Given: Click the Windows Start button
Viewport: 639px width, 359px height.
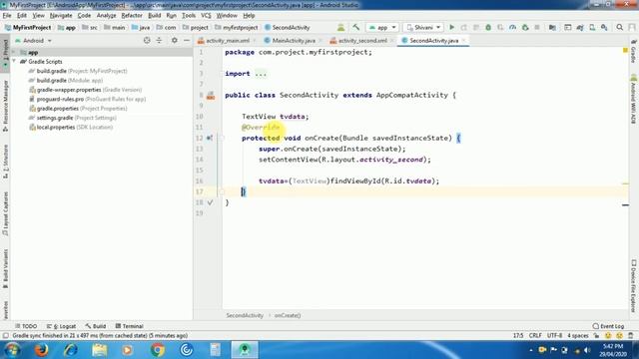Looking at the screenshot, I should point(12,350).
